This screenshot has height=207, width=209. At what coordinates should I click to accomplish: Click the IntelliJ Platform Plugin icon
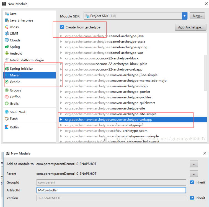click(7, 60)
